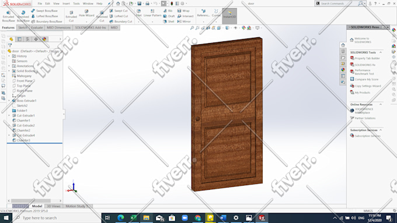Expand the History tree node
Viewport: 397px width, 223px height.
coord(9,56)
